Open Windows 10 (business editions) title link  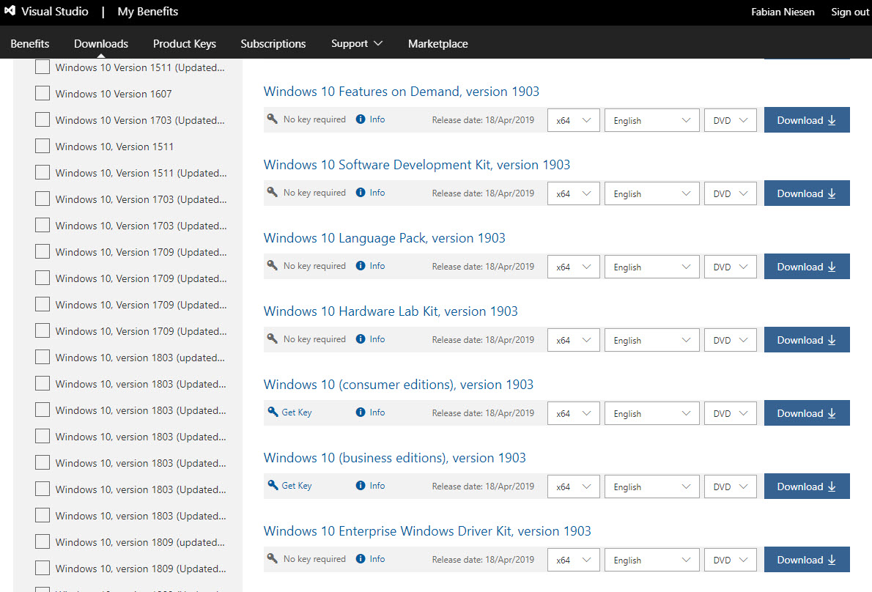(x=394, y=457)
